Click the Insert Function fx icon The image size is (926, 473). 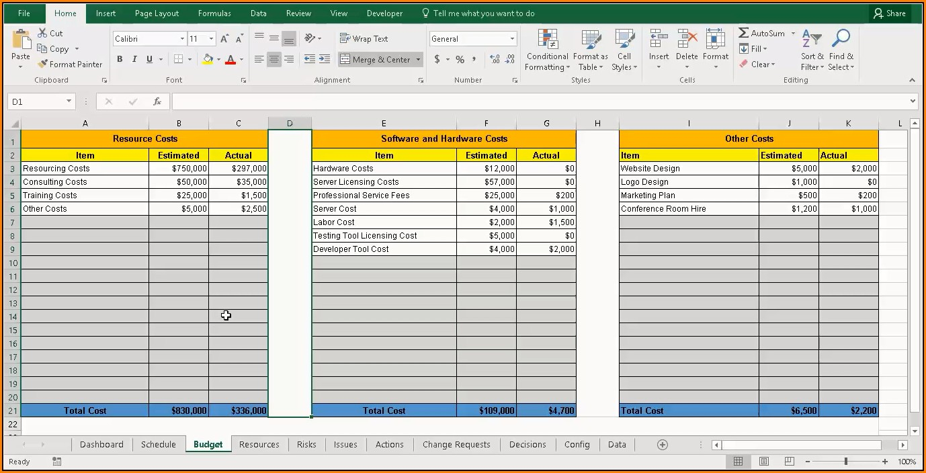157,101
